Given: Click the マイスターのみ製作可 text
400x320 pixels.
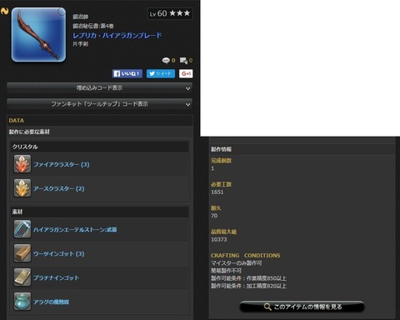Looking at the screenshot, I should pos(236,263).
